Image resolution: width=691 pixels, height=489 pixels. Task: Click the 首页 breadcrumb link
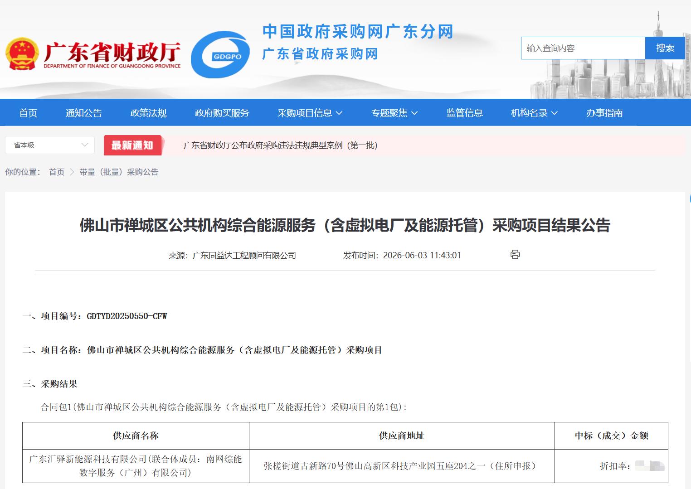click(x=57, y=172)
